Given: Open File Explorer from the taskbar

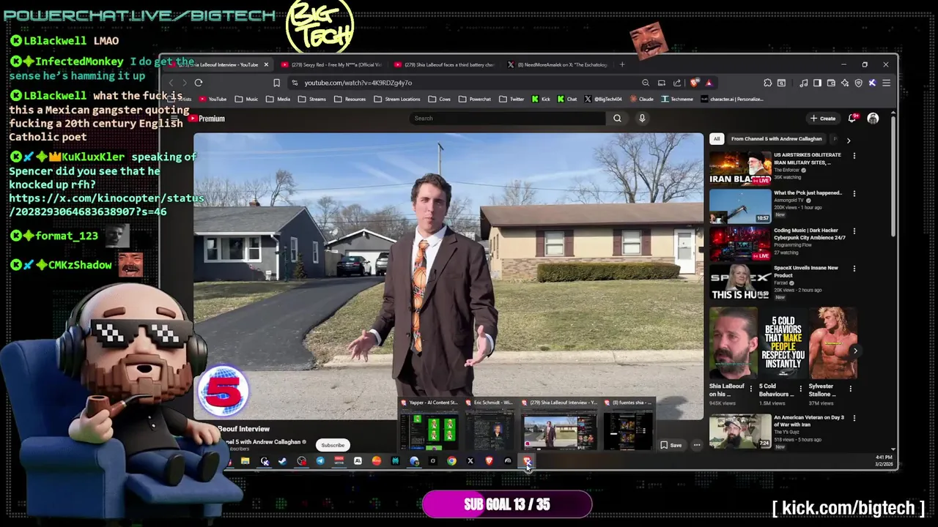Looking at the screenshot, I should point(245,461).
